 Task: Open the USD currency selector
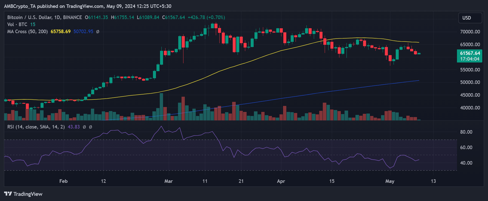tap(470, 18)
